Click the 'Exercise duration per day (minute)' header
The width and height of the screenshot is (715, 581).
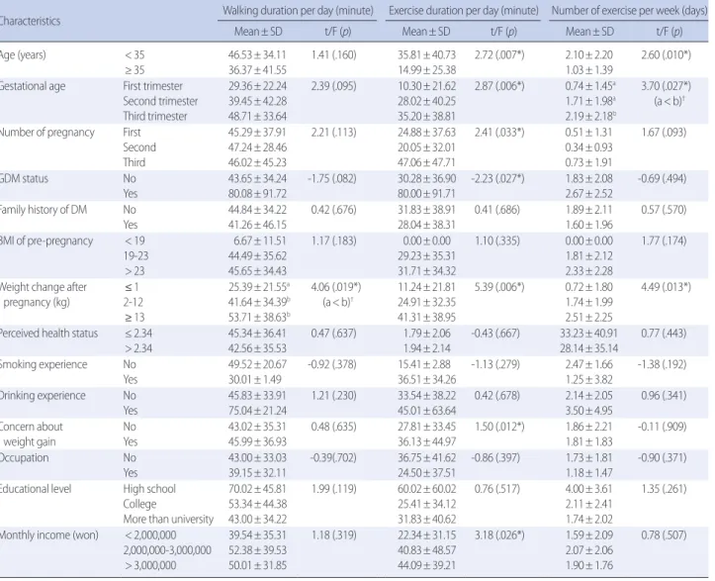tap(463, 11)
